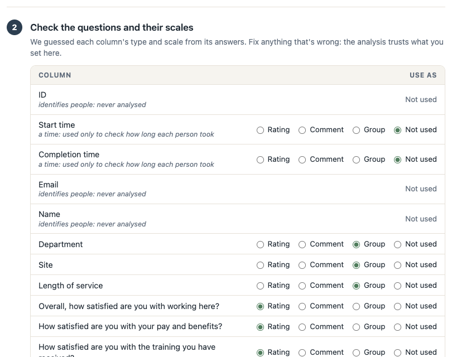Viewport: 452px width, 357px height.
Task: Click the ID column name
Action: pos(42,95)
